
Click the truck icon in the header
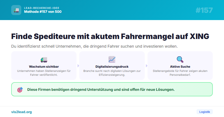[x=16, y=10]
